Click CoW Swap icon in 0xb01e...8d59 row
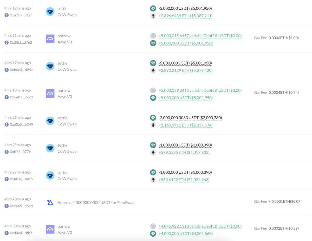The height and width of the screenshot is (241, 312). [50, 176]
